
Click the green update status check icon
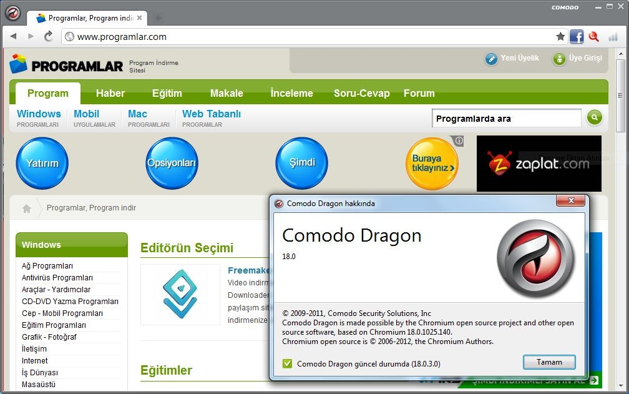(x=287, y=363)
